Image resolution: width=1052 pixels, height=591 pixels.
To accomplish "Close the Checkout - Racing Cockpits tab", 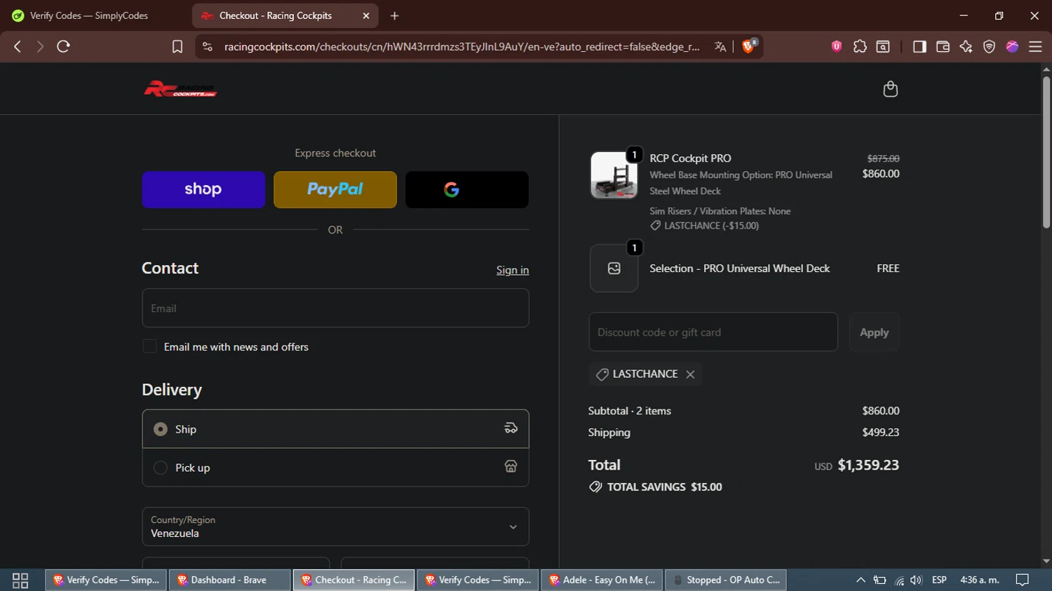I will point(366,15).
